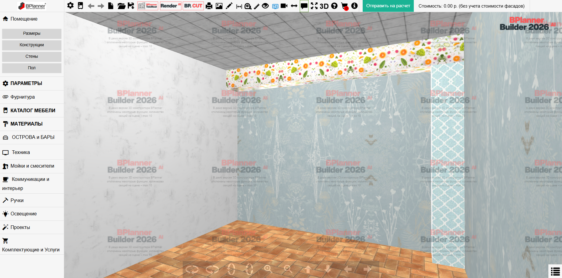Open the Пол button

(x=32, y=68)
